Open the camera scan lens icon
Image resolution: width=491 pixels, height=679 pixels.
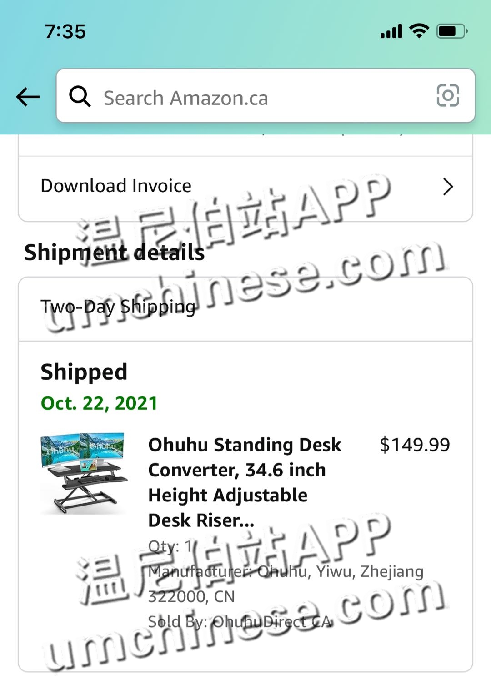coord(447,96)
